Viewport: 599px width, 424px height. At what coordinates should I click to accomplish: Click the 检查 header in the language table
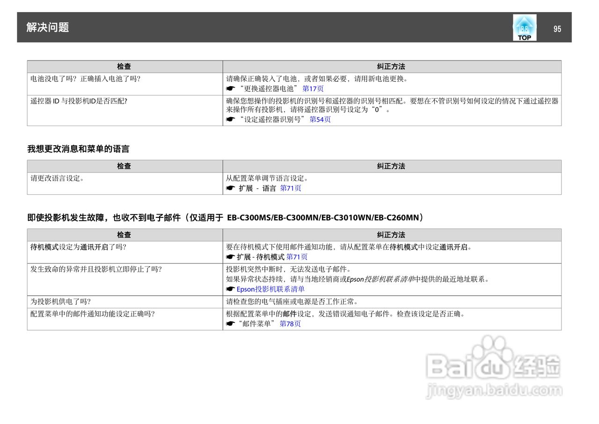(x=124, y=166)
